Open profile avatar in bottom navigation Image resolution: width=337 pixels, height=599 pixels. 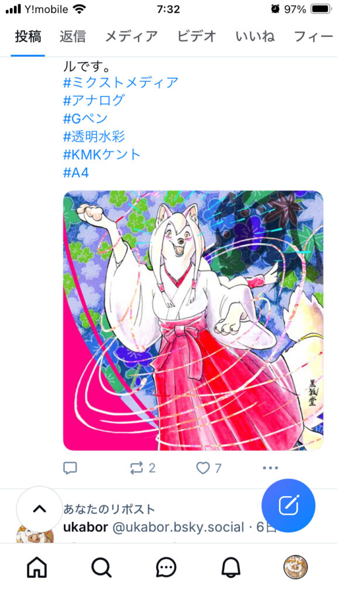pyautogui.click(x=295, y=567)
